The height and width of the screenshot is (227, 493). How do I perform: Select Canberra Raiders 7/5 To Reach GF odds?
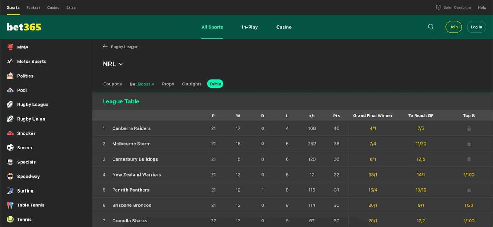pos(421,128)
